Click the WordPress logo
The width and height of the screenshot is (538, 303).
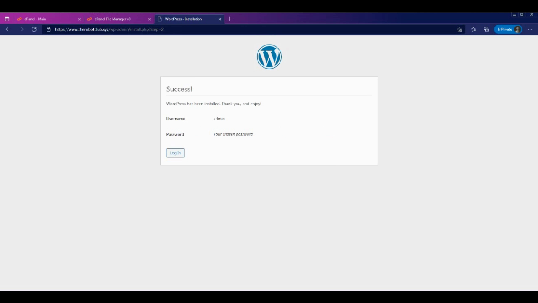(x=269, y=57)
